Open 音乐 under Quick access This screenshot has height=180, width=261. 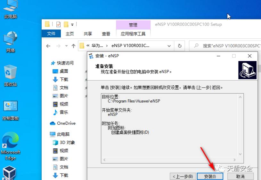(x=61, y=112)
